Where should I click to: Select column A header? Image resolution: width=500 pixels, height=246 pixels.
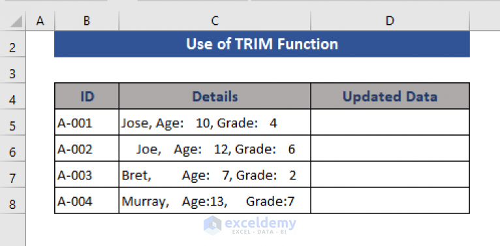[40, 21]
